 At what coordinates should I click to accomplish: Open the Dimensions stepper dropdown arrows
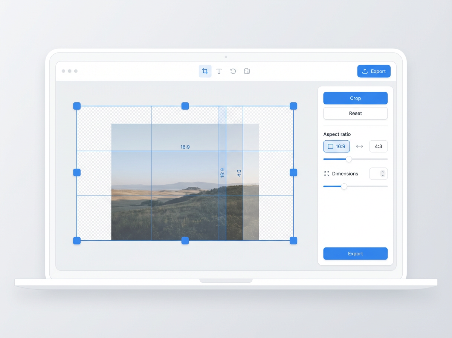click(x=383, y=174)
